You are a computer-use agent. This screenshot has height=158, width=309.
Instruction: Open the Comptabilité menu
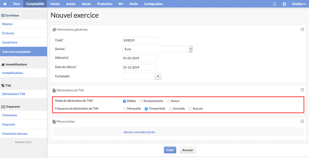35,4
